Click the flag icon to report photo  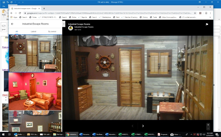207,24
